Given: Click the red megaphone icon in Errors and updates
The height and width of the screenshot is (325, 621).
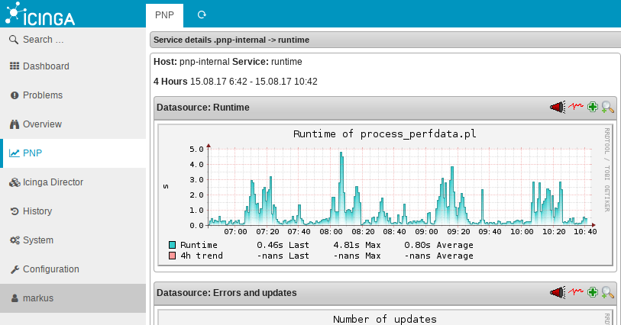Looking at the screenshot, I should 558,292.
